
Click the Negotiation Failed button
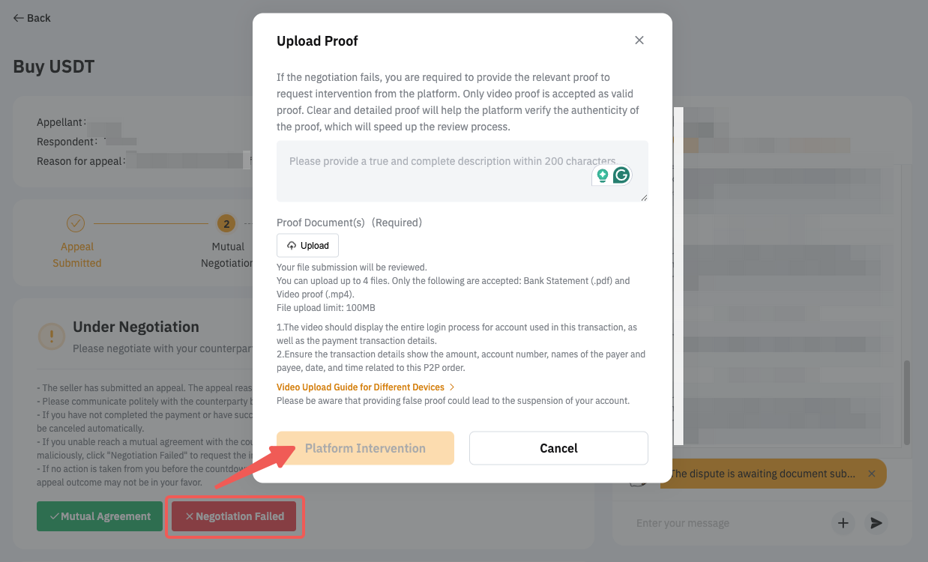234,516
